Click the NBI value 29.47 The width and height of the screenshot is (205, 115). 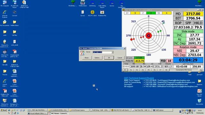[x=194, y=51]
